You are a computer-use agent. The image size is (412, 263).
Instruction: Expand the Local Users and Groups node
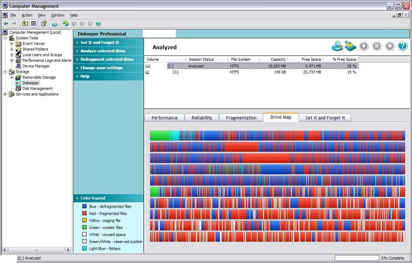pyautogui.click(x=12, y=55)
